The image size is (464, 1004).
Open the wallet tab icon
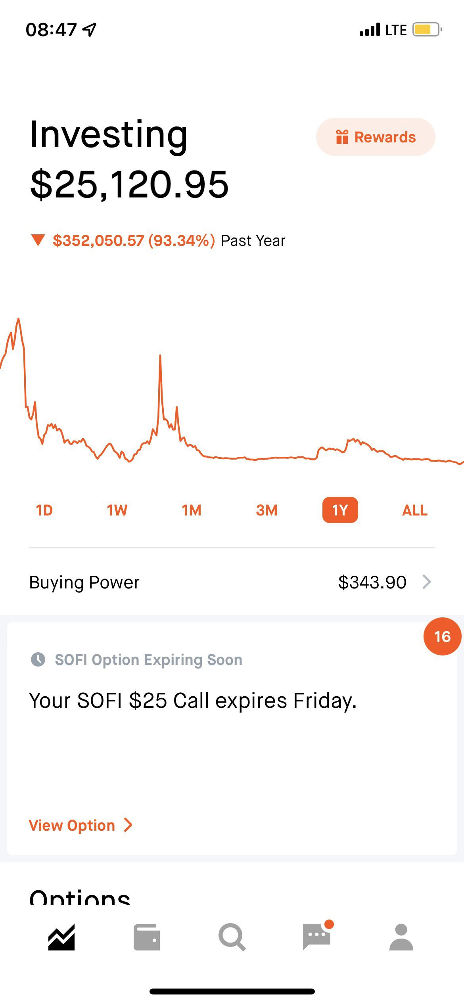click(147, 937)
